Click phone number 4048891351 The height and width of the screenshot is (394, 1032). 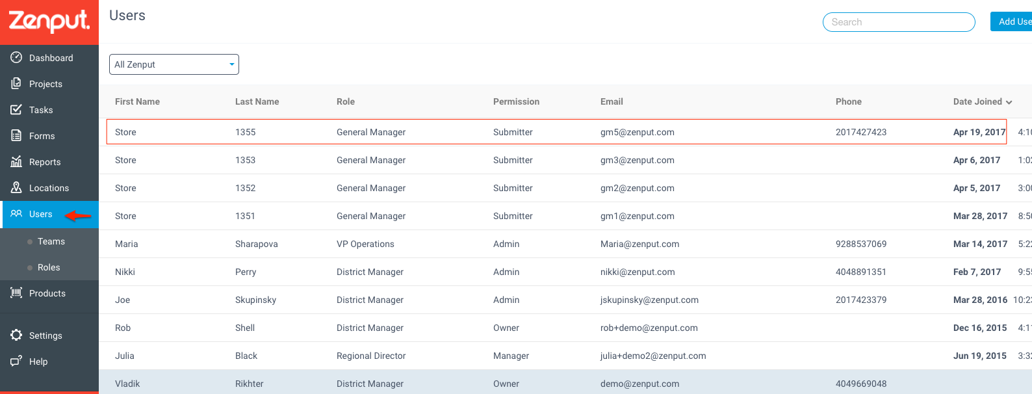tap(861, 272)
